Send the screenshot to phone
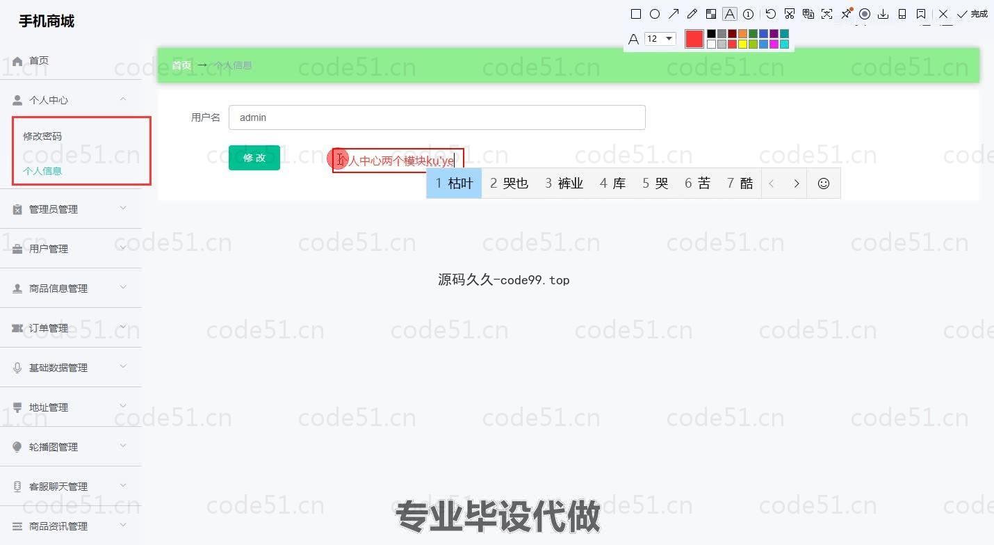The width and height of the screenshot is (994, 545). [902, 14]
